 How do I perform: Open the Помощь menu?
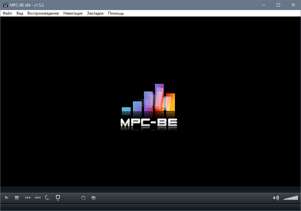pos(116,13)
